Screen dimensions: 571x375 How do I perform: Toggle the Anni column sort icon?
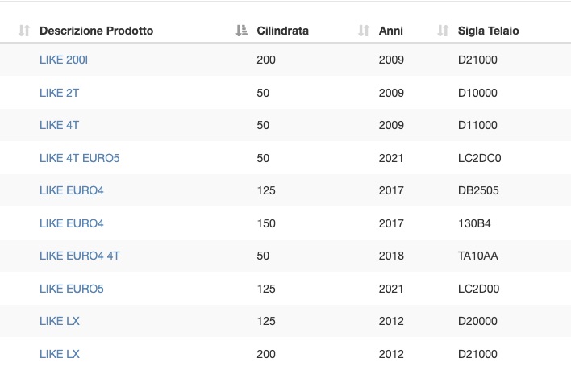(364, 31)
